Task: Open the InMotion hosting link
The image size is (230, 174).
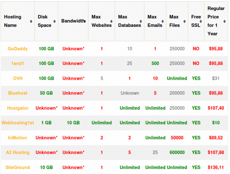Action: (18, 138)
